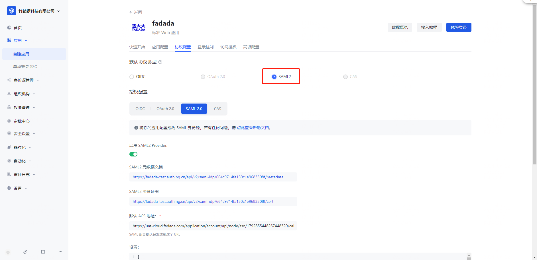Open the SAML2 metadata document URL
Screen dimensions: 537x260
point(208,177)
